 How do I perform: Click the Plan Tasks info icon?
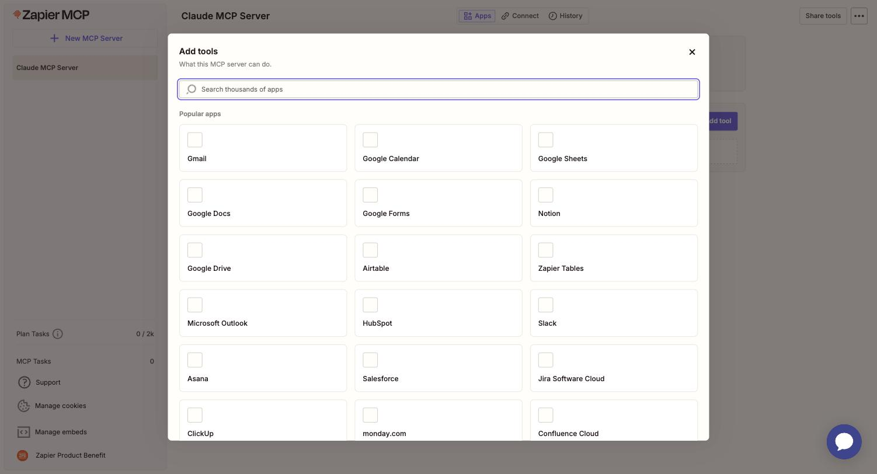[x=58, y=334]
